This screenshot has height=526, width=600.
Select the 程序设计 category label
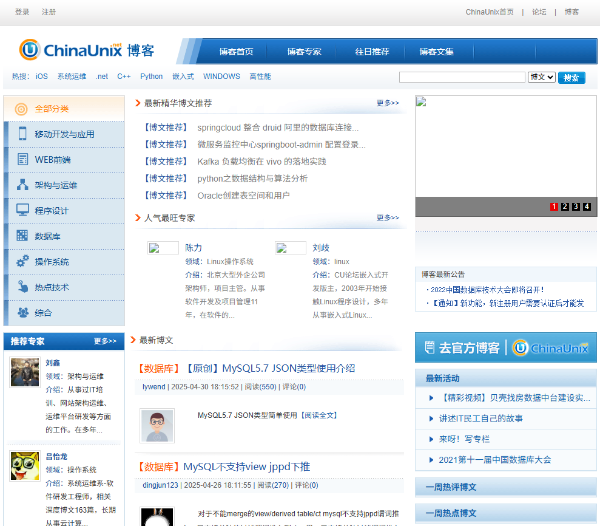tap(52, 211)
